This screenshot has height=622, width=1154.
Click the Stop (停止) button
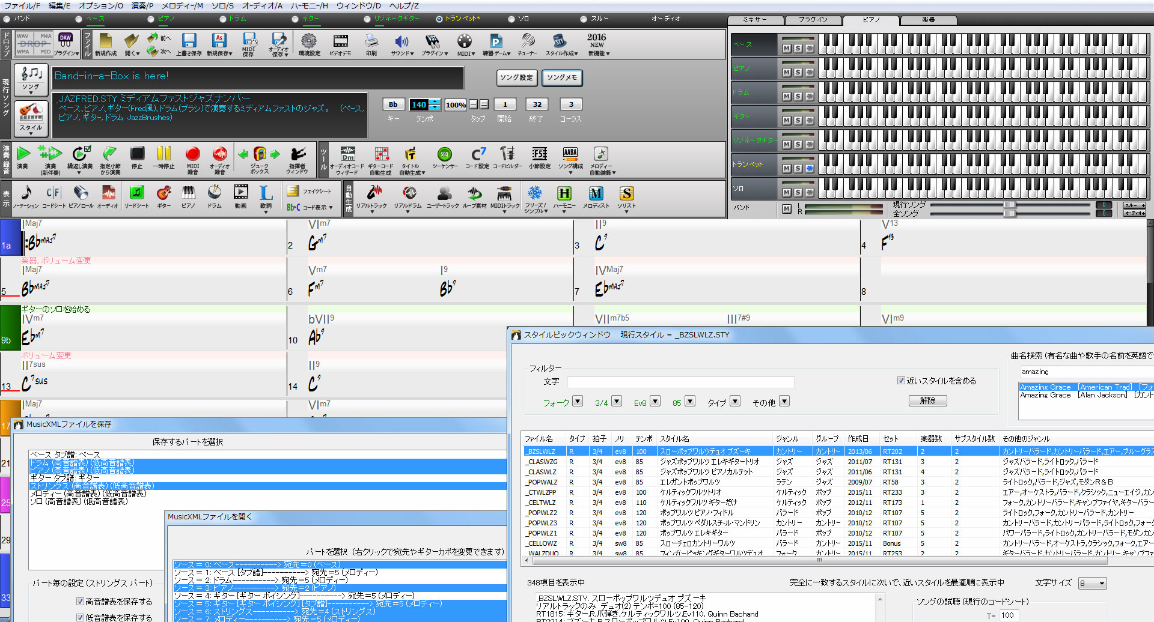tap(137, 158)
